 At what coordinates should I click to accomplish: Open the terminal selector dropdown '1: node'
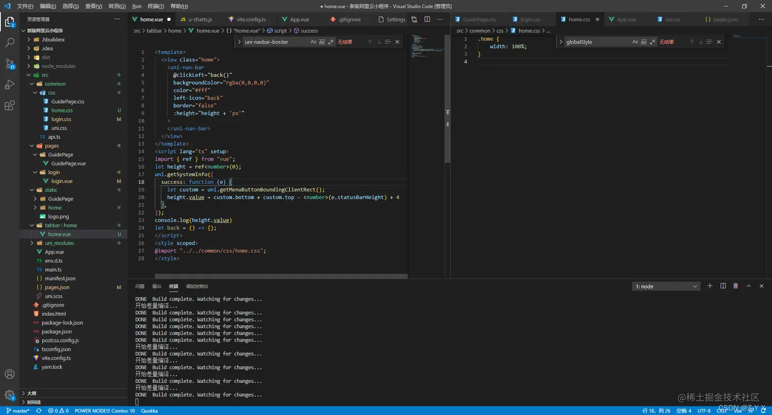point(666,286)
